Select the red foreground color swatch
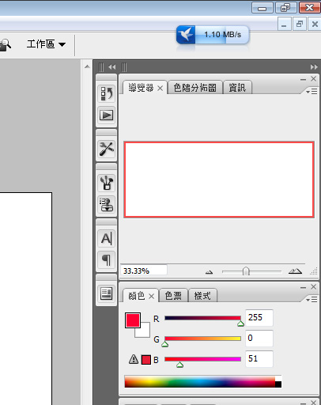The image size is (321, 405). click(133, 320)
